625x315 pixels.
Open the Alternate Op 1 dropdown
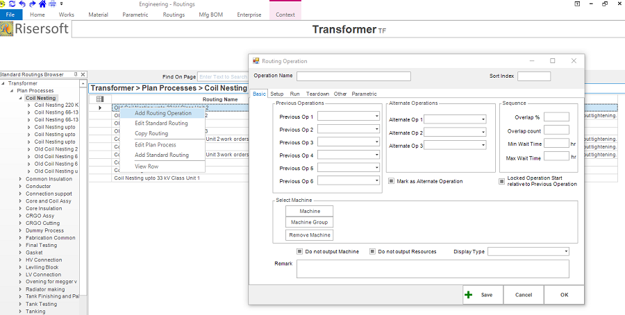[x=483, y=119]
